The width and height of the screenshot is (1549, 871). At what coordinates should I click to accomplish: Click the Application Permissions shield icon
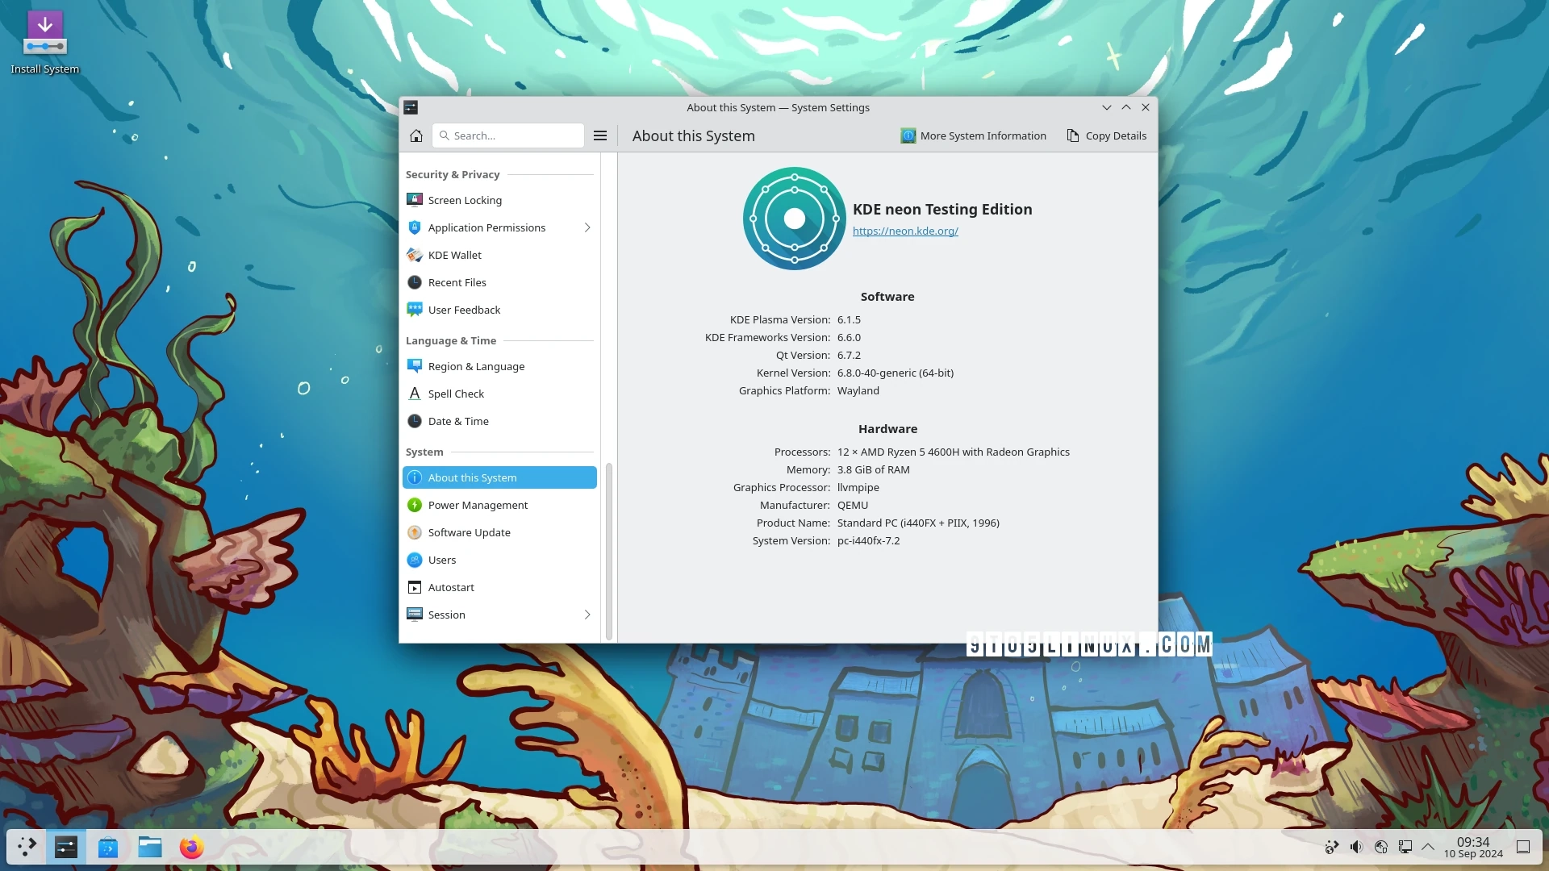(415, 227)
